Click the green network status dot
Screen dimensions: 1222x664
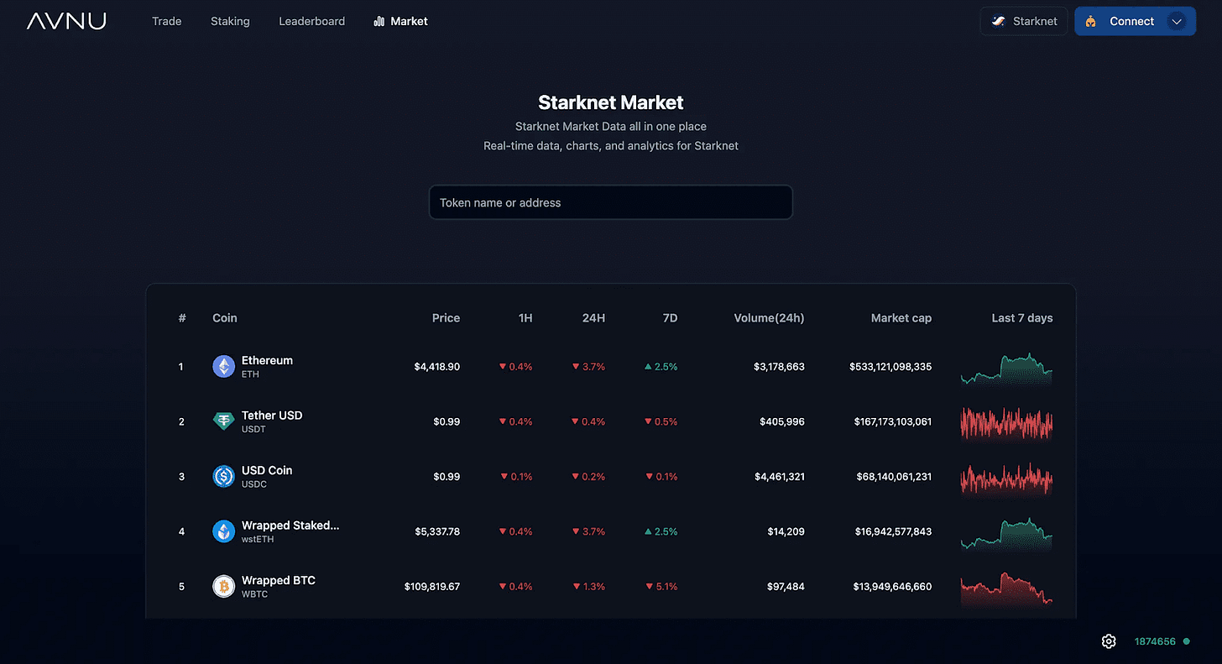coord(1186,641)
